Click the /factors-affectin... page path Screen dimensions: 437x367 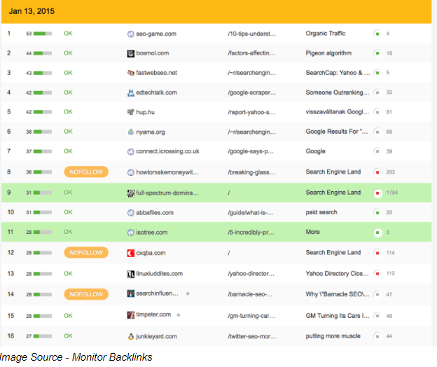click(x=251, y=53)
